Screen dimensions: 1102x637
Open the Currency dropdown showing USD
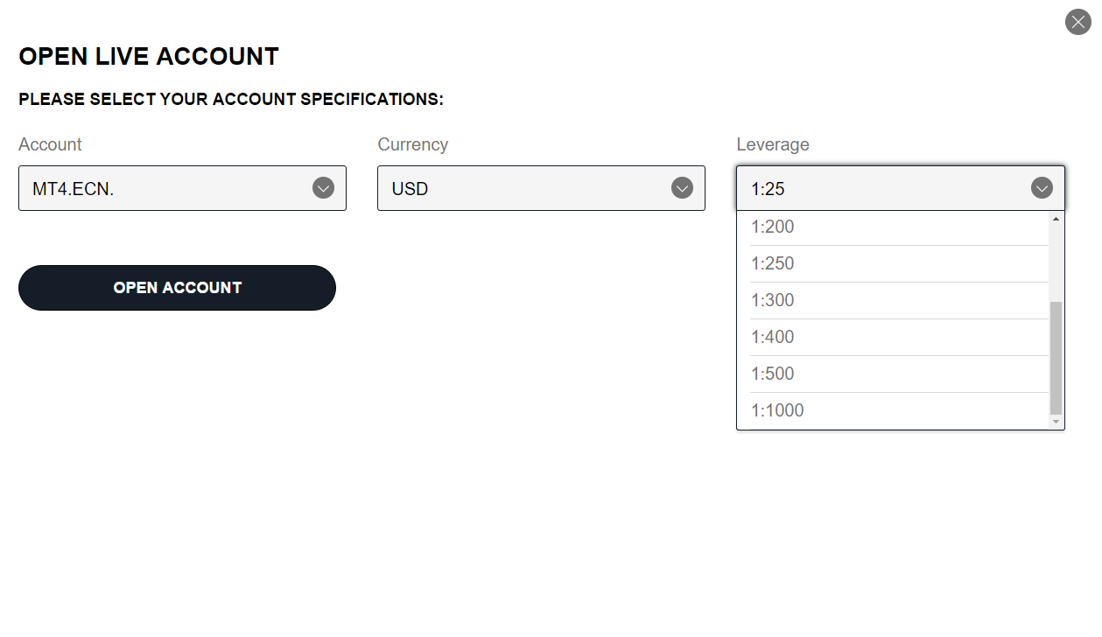point(541,188)
